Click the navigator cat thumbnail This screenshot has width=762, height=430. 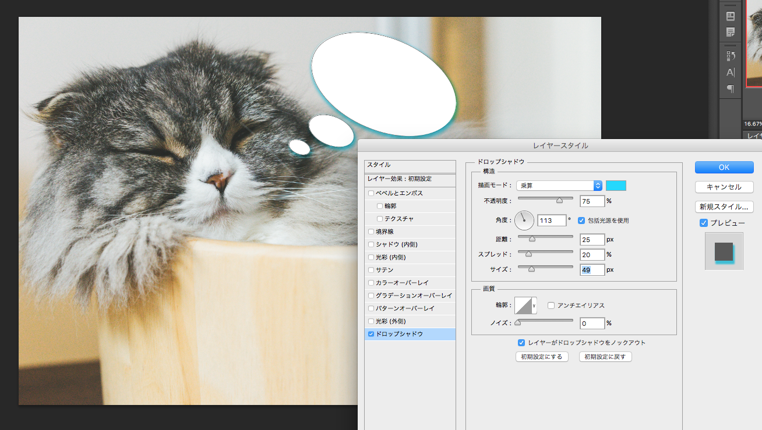coord(753,44)
